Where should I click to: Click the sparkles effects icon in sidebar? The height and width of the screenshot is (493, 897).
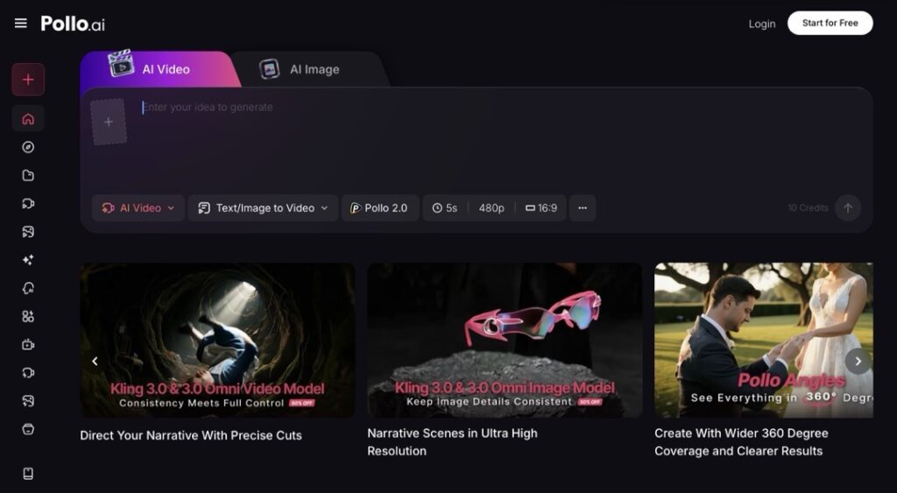point(28,260)
